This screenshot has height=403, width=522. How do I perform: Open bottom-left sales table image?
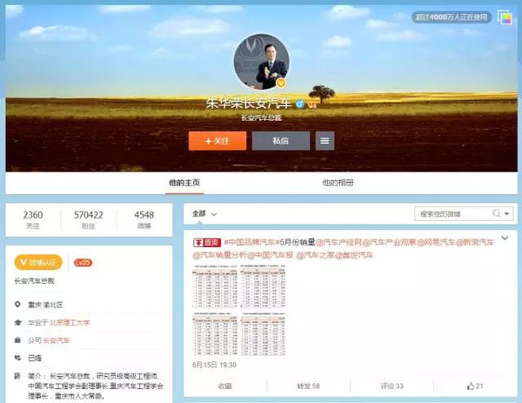click(x=215, y=334)
